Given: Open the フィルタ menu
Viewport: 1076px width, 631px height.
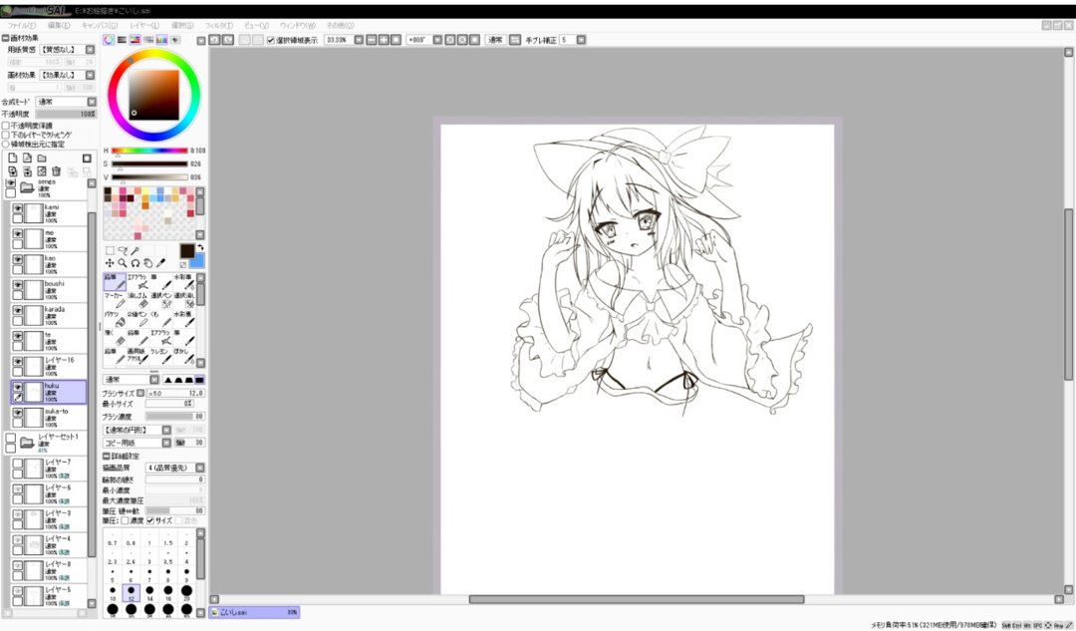Looking at the screenshot, I should (219, 25).
